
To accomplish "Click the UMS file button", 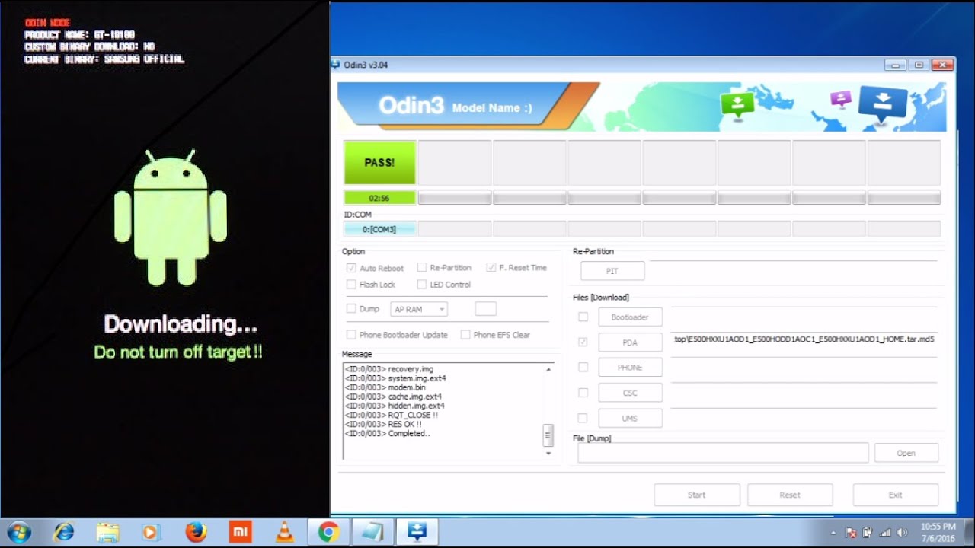I will pyautogui.click(x=630, y=418).
